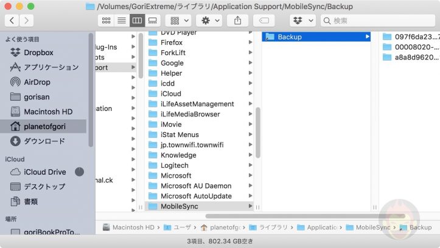Viewport: 440px width, 248px height.
Task: Click the iCloud Drive sync progress indicator
Action: [79, 172]
